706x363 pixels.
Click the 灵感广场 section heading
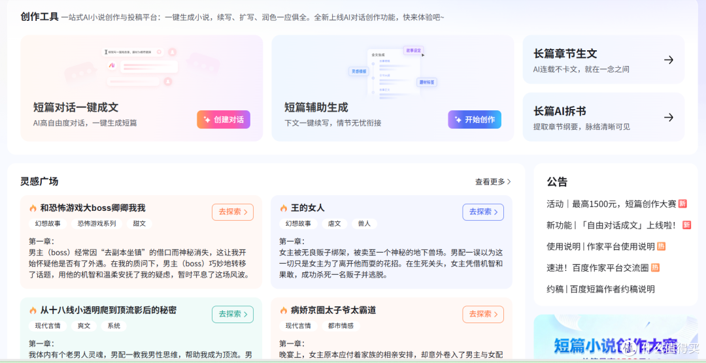(39, 181)
